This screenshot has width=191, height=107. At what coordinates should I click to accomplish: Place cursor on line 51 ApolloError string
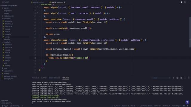tap(81, 58)
